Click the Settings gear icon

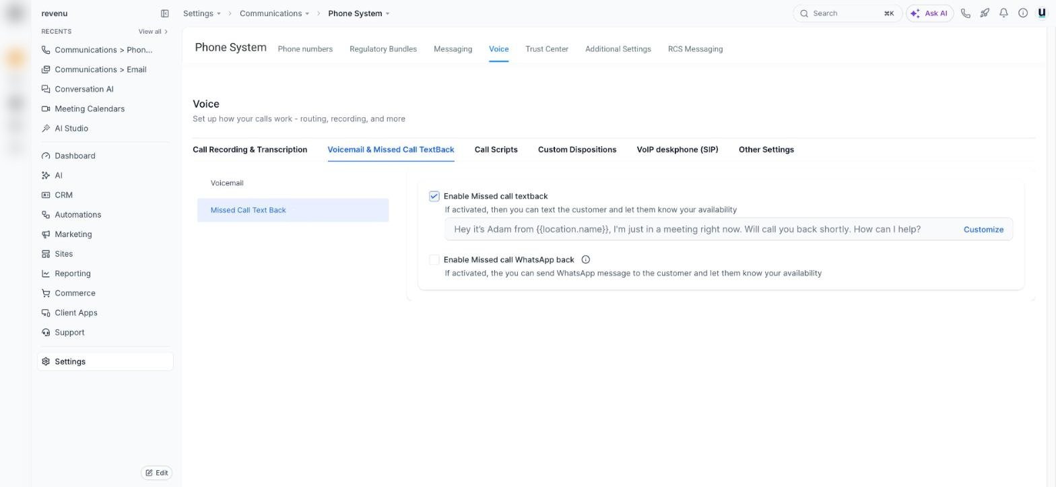click(x=46, y=362)
